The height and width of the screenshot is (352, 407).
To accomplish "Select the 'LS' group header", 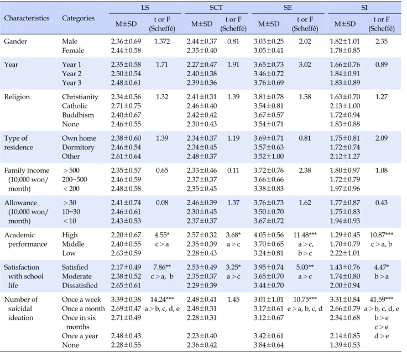I will coord(145,8).
